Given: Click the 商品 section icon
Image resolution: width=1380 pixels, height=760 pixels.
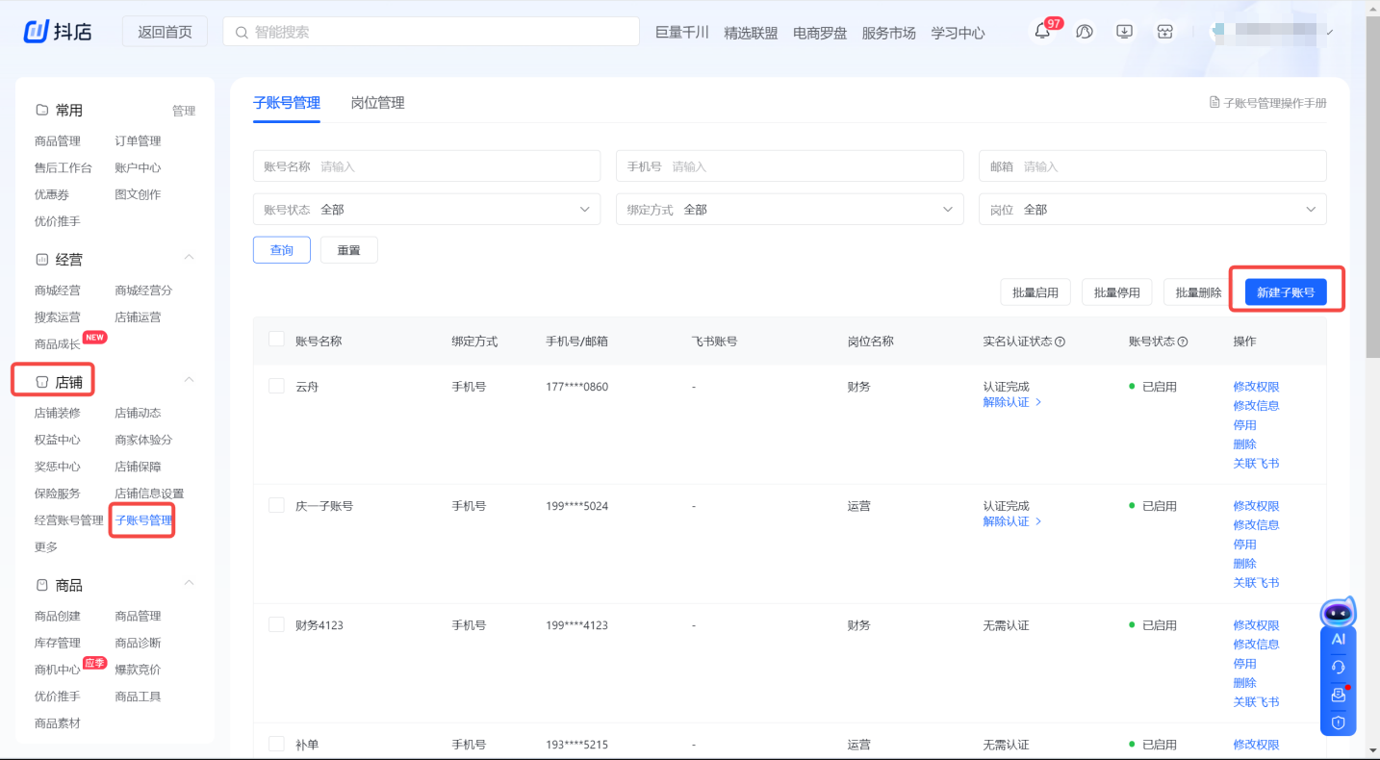Looking at the screenshot, I should pyautogui.click(x=41, y=585).
